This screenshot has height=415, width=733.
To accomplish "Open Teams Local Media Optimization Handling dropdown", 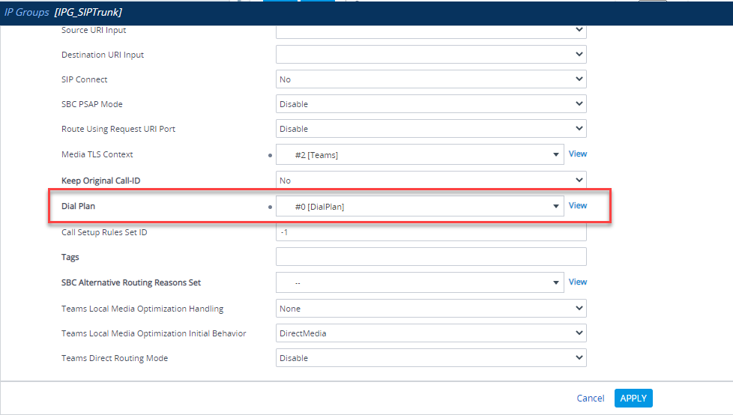I will point(430,309).
